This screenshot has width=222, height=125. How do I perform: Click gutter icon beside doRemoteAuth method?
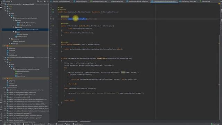[x=55, y=58]
